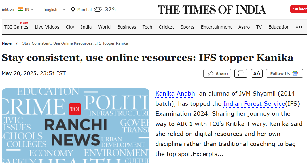
Task: Select India in the navigation bar
Action: click(86, 27)
